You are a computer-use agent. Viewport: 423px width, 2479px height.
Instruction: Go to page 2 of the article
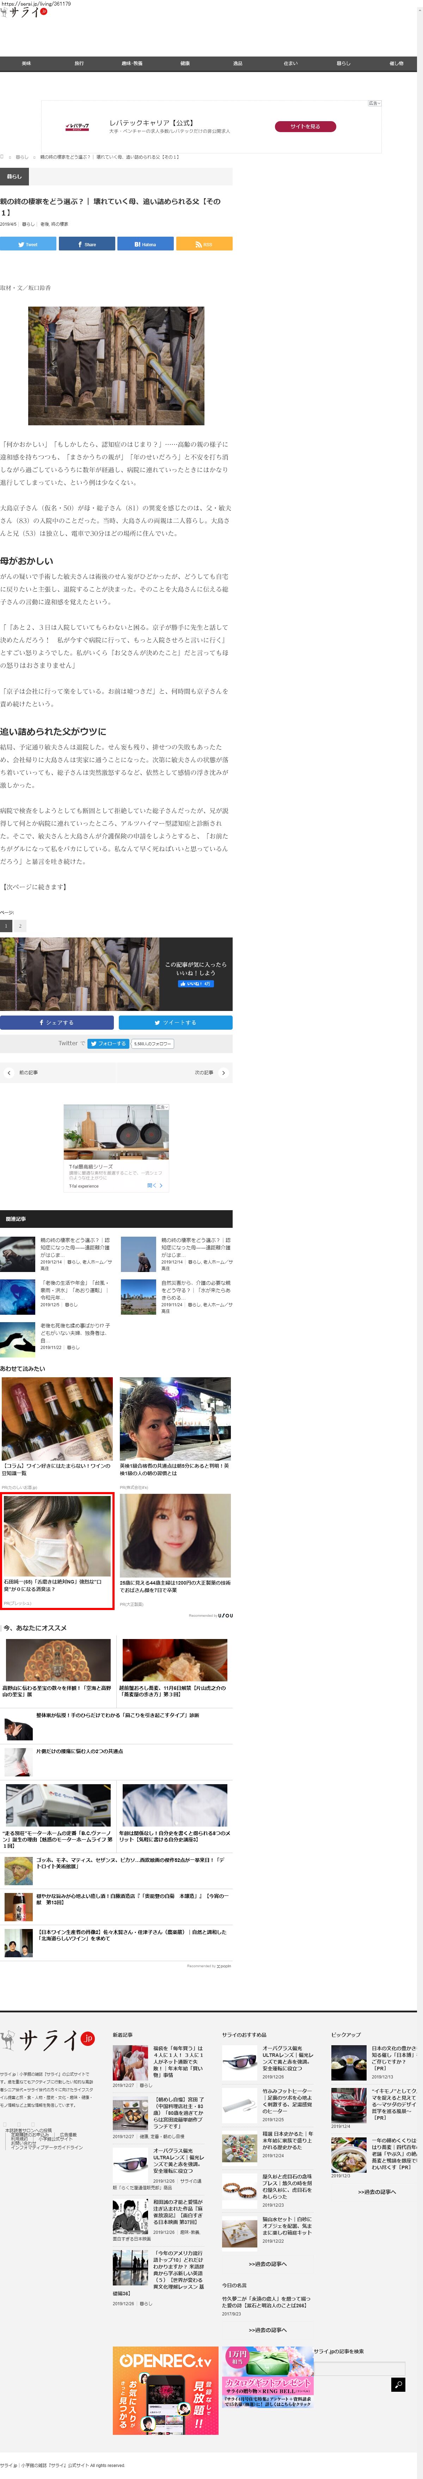click(20, 926)
